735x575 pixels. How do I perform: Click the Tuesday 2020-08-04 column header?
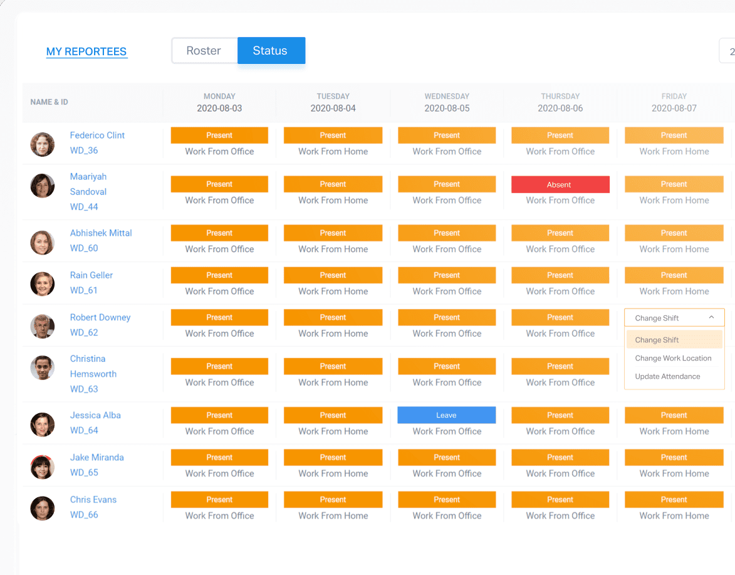333,102
